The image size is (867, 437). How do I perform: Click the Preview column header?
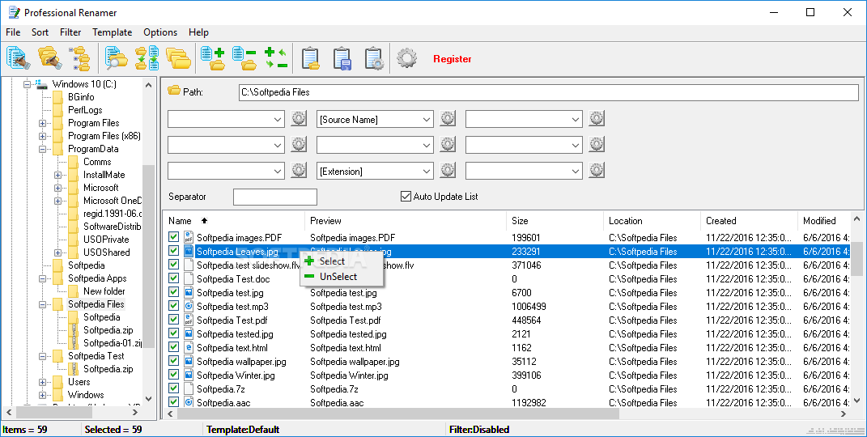[x=406, y=220]
